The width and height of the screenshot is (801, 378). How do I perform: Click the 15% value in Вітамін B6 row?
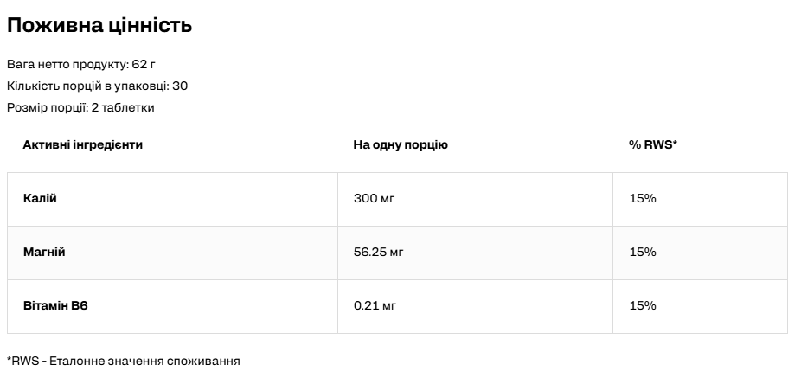[x=643, y=306]
